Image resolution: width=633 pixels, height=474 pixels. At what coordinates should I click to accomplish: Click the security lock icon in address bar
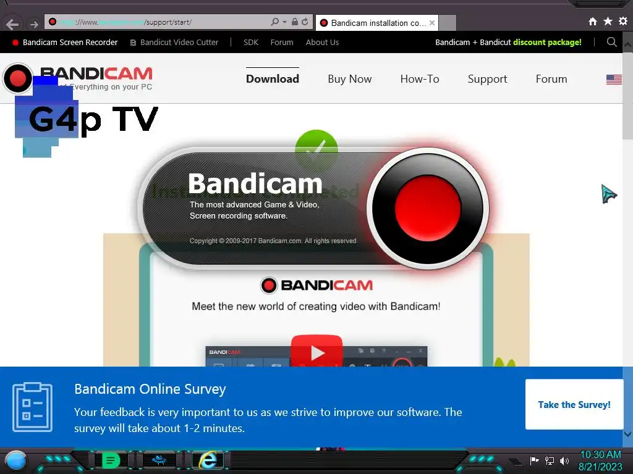295,22
